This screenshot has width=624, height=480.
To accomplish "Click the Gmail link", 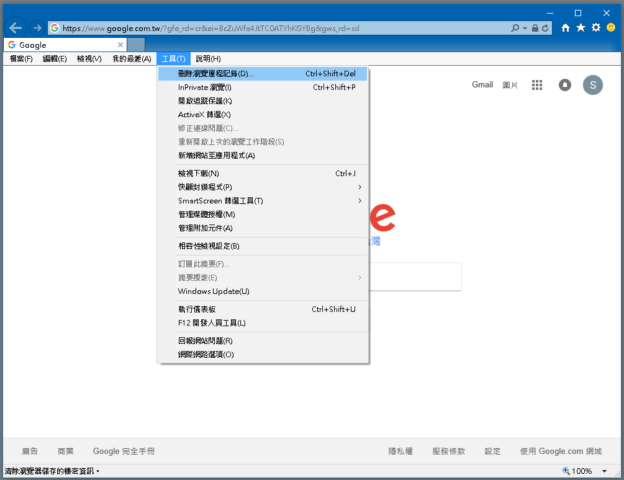I will pos(482,85).
